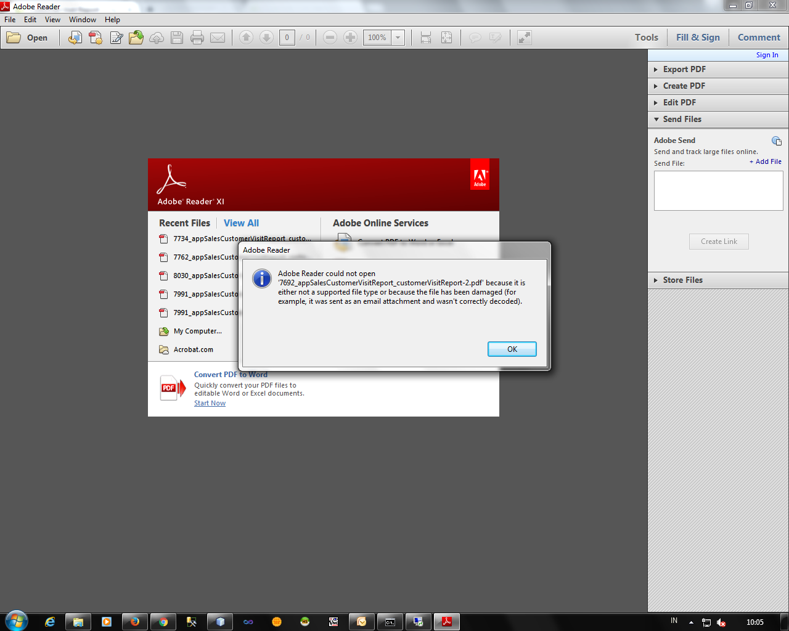
Task: Click the Create Link button
Action: click(x=719, y=242)
